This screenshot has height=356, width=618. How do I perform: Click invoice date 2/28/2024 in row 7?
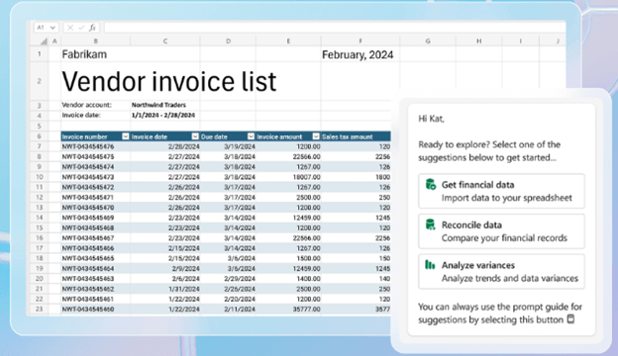[x=184, y=146]
